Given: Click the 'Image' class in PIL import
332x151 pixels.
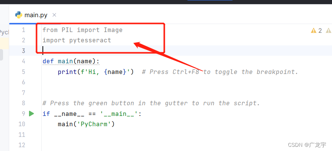Looking at the screenshot, I should click(113, 30).
